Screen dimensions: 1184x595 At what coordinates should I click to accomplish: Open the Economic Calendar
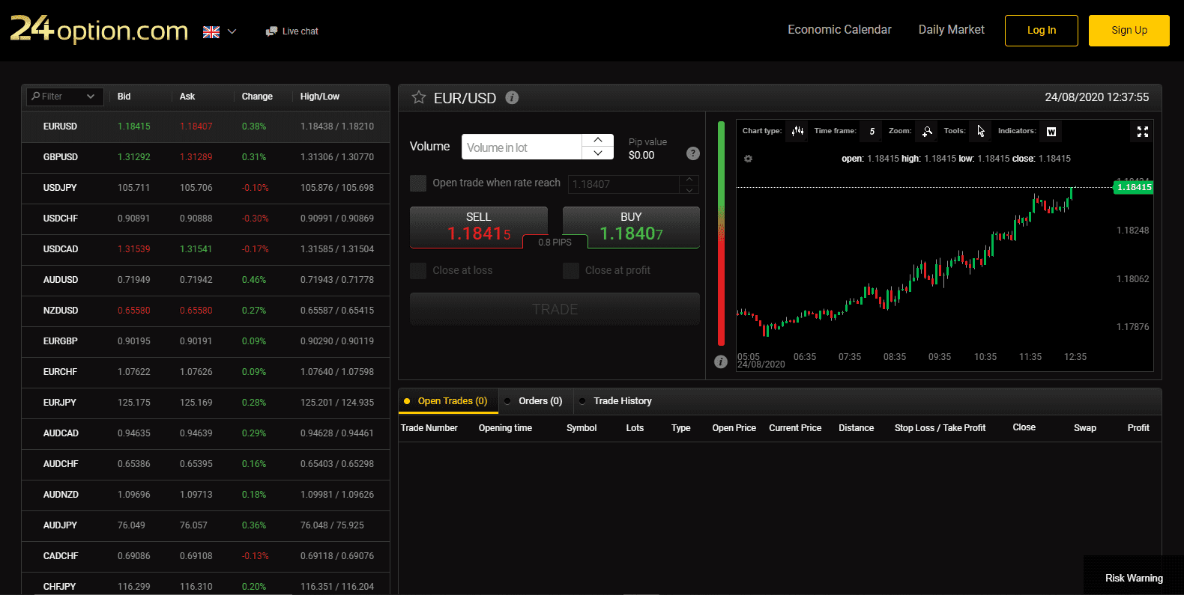click(x=839, y=30)
